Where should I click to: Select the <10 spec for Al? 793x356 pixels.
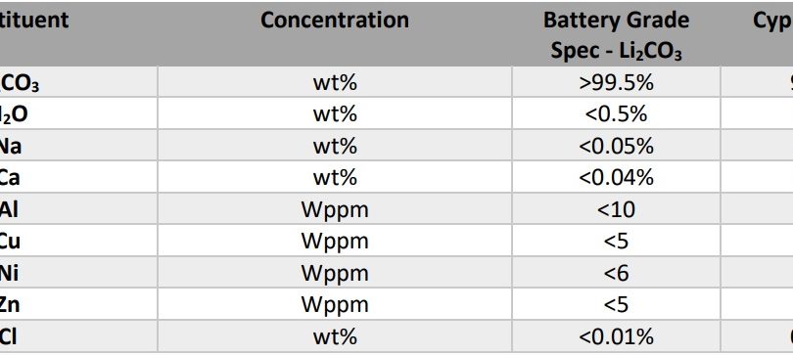(616, 209)
